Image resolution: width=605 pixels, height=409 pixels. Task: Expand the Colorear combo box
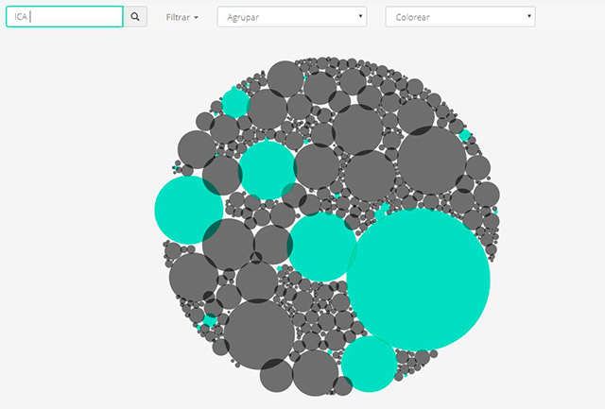pos(460,17)
